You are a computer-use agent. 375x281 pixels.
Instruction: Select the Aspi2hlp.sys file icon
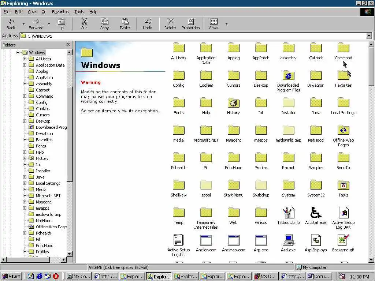tap(316, 240)
